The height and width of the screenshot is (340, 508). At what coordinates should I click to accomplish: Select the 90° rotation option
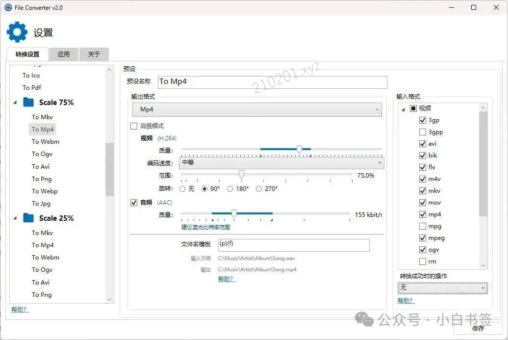pos(204,189)
